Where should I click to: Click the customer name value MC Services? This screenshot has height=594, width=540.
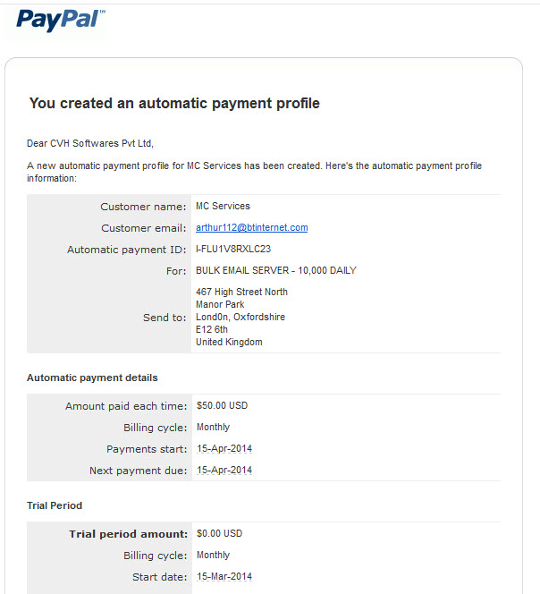223,206
